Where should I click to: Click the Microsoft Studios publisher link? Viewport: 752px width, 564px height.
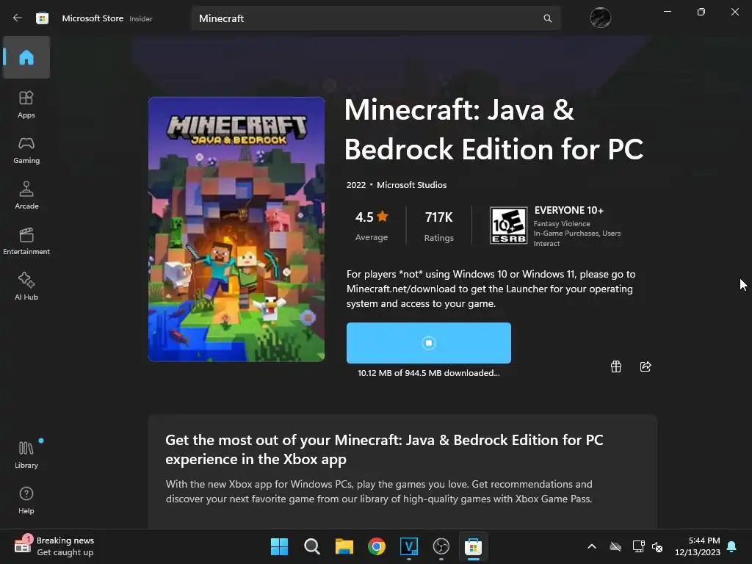[411, 185]
